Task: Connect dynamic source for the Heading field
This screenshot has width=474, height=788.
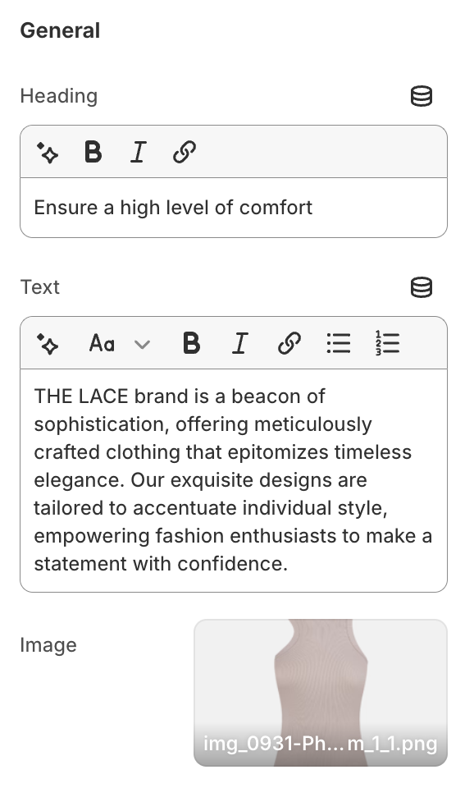Action: click(x=422, y=96)
